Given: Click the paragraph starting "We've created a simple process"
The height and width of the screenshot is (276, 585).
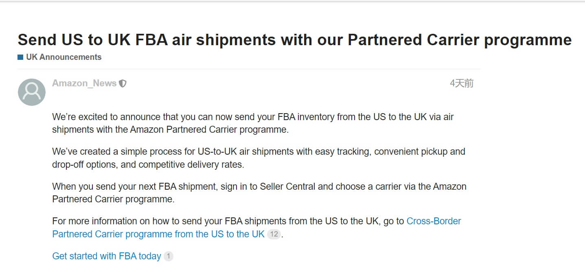Looking at the screenshot, I should [x=259, y=158].
